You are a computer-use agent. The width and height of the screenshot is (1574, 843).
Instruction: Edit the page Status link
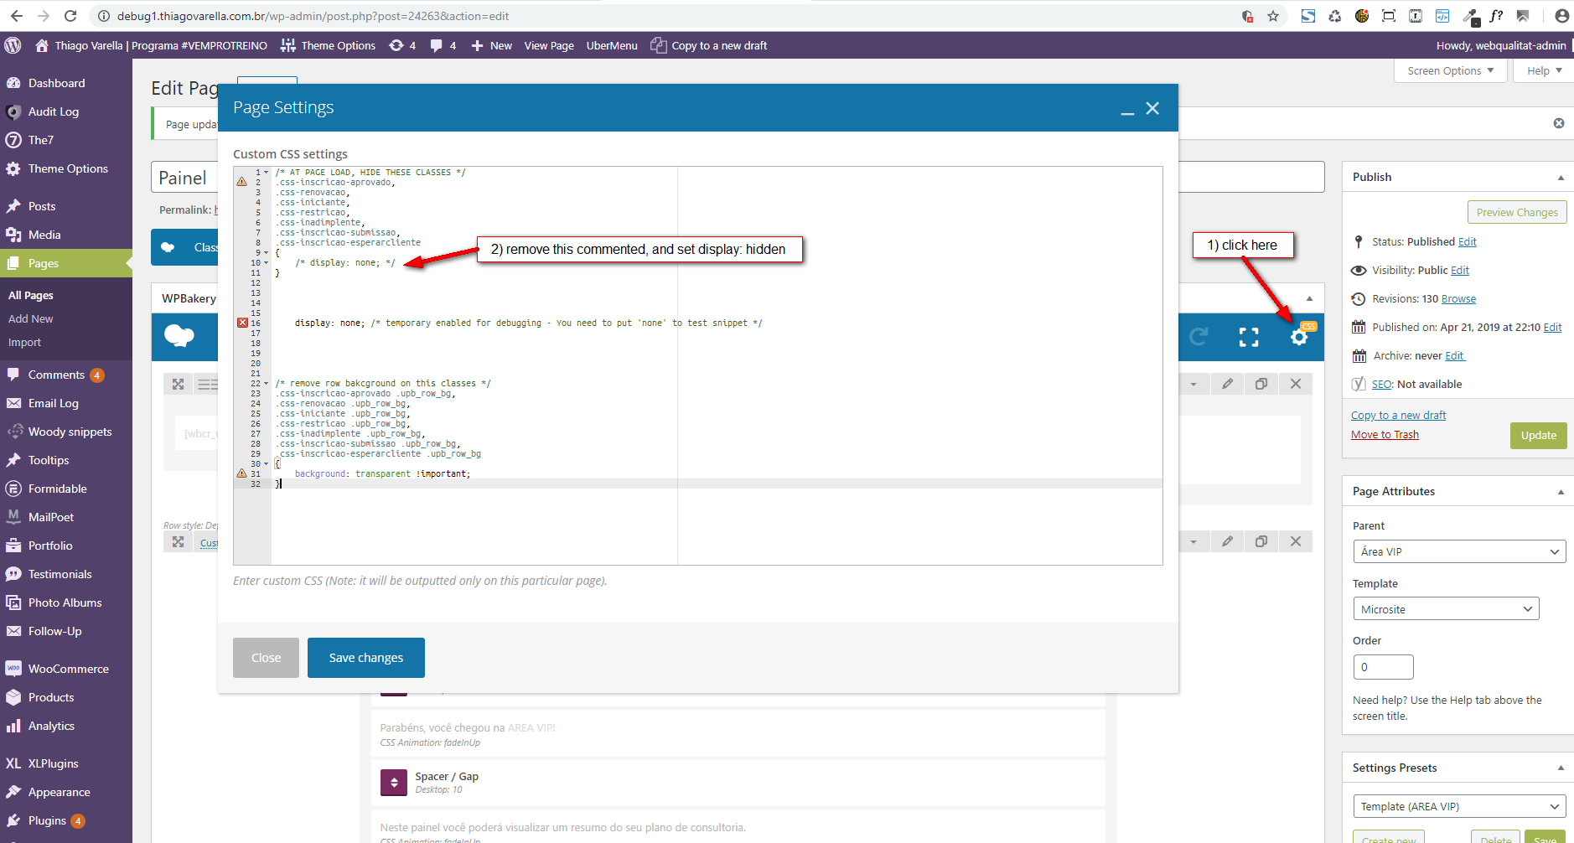click(1468, 242)
